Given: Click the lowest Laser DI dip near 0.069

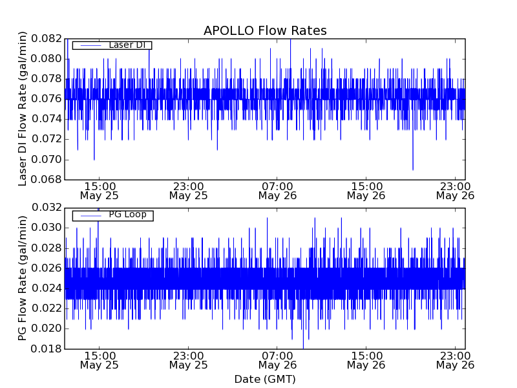Looking at the screenshot, I should click(413, 169).
